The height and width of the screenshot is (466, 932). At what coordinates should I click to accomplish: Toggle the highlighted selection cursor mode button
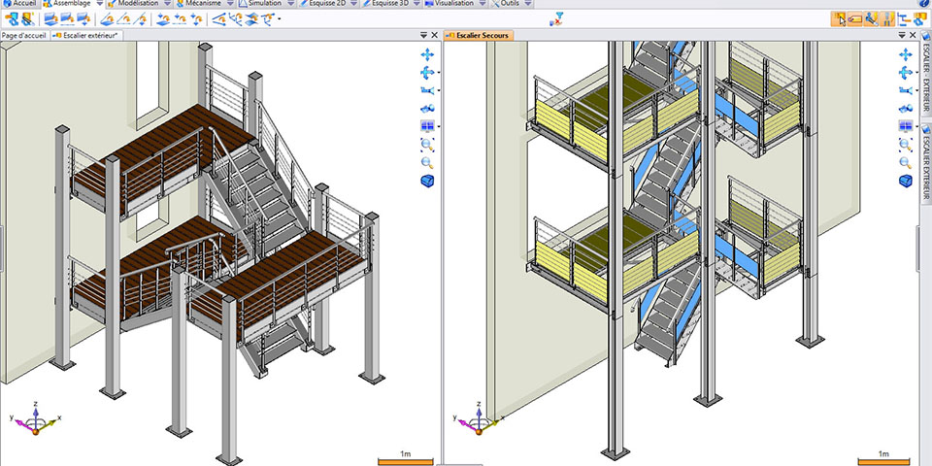pyautogui.click(x=838, y=18)
